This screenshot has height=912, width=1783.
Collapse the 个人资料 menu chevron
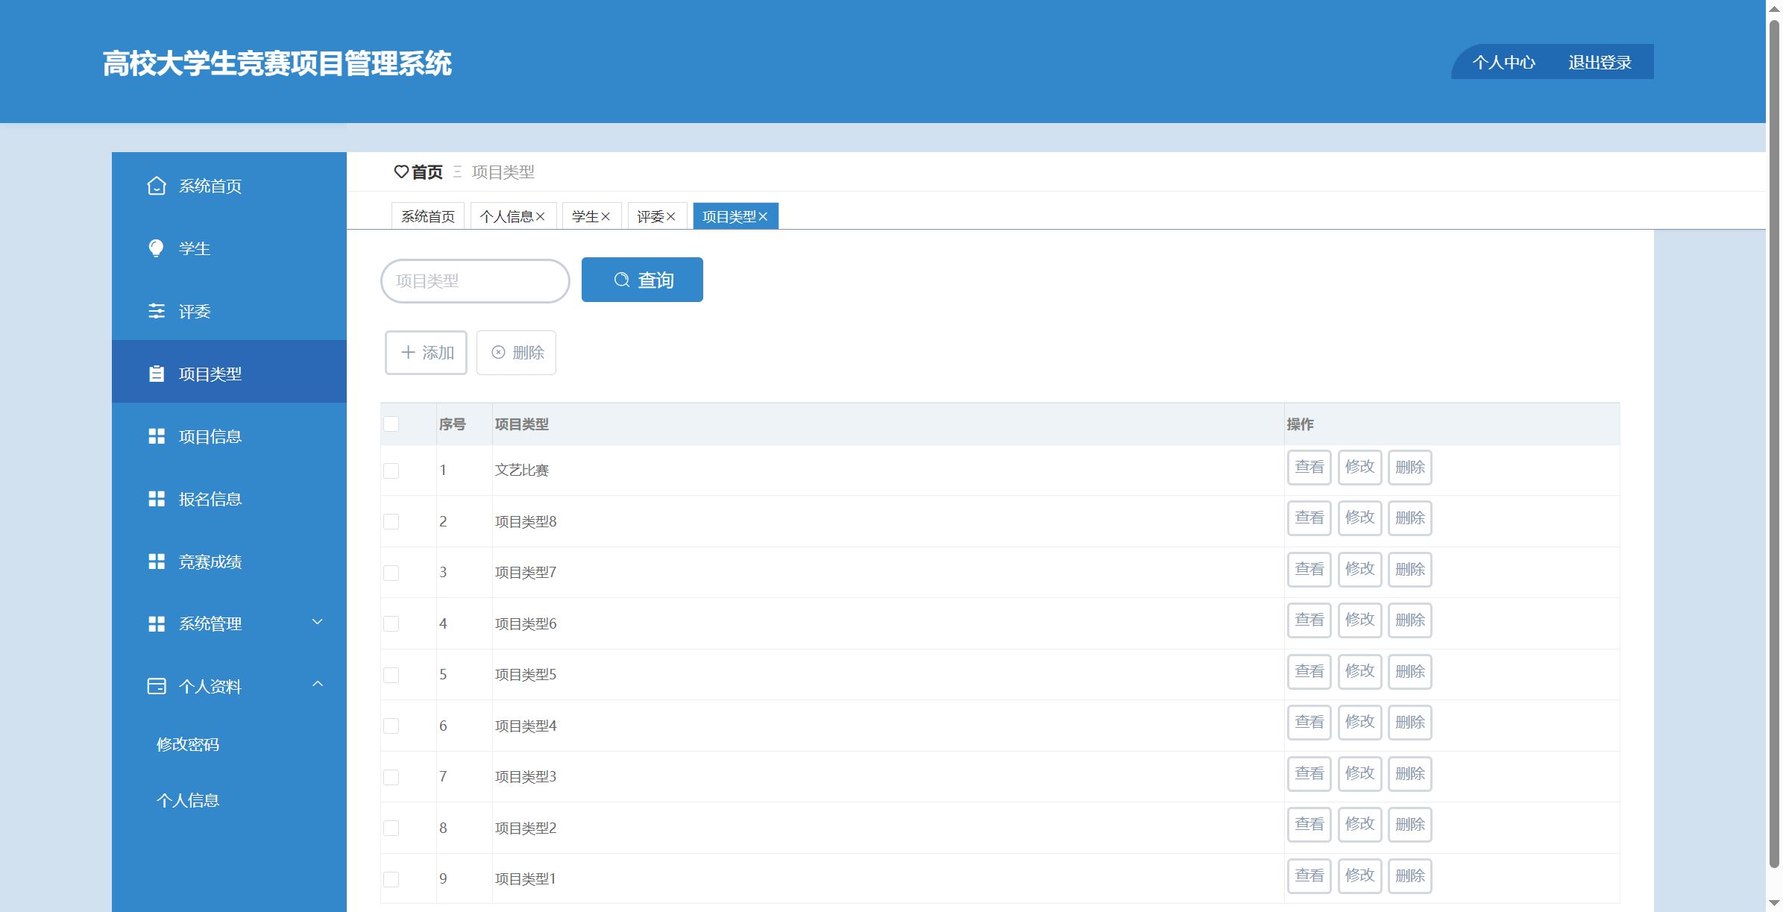(x=317, y=684)
